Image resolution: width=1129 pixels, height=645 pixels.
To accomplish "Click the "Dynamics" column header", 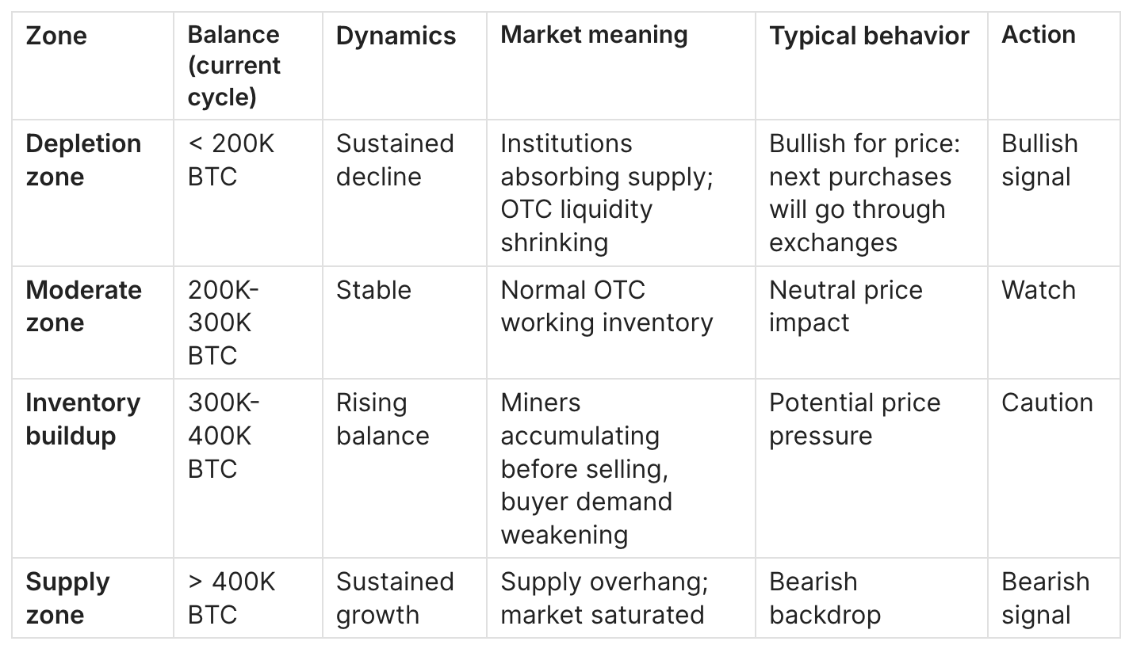I will coord(396,36).
